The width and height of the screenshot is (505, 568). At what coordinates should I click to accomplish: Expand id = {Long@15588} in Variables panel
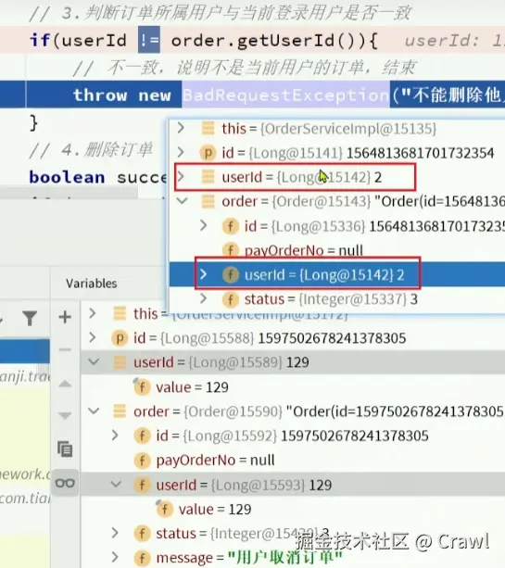93,337
